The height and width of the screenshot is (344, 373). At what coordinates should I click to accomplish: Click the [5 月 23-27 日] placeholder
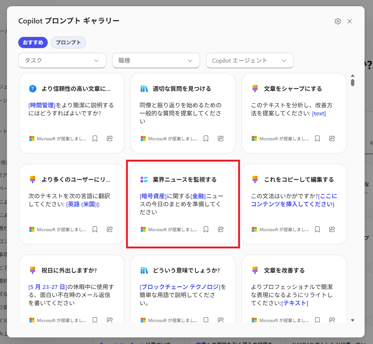[x=48, y=287]
